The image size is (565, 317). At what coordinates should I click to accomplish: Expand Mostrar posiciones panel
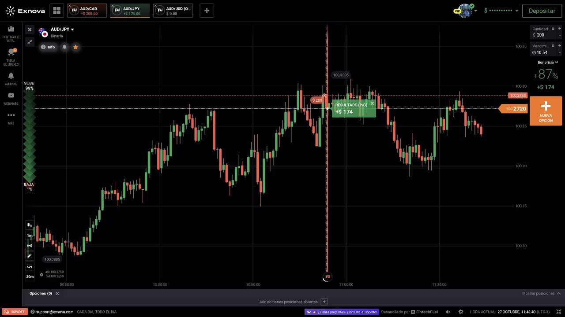[x=541, y=293]
